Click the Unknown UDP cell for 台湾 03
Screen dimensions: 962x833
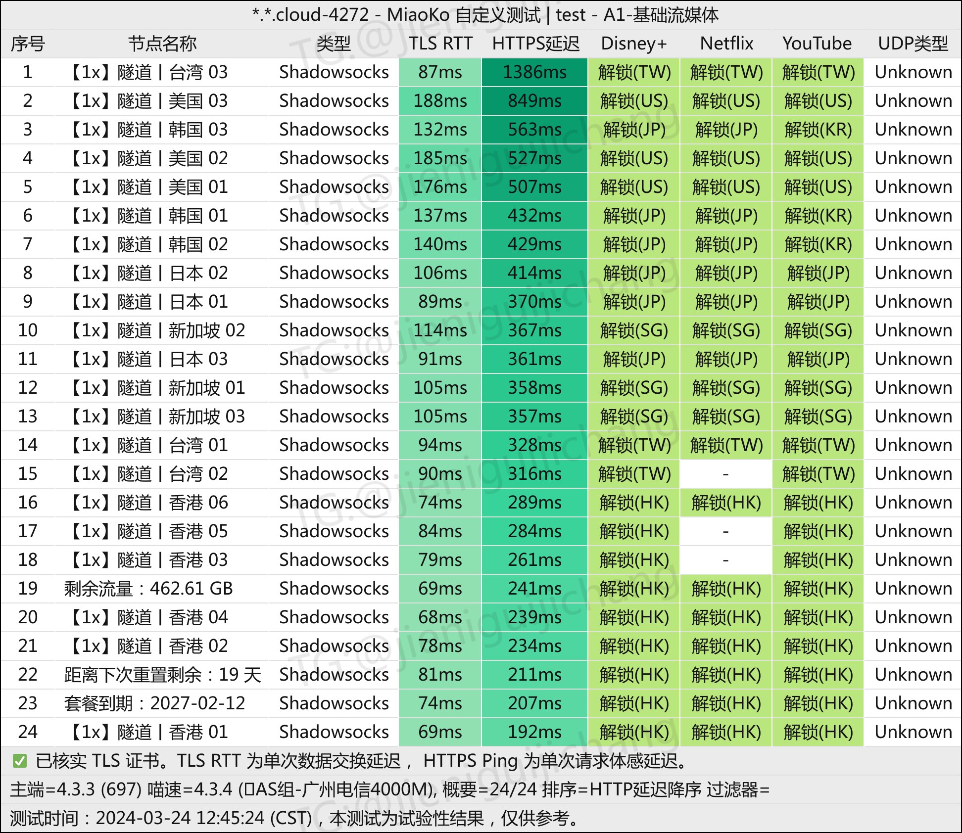click(913, 72)
